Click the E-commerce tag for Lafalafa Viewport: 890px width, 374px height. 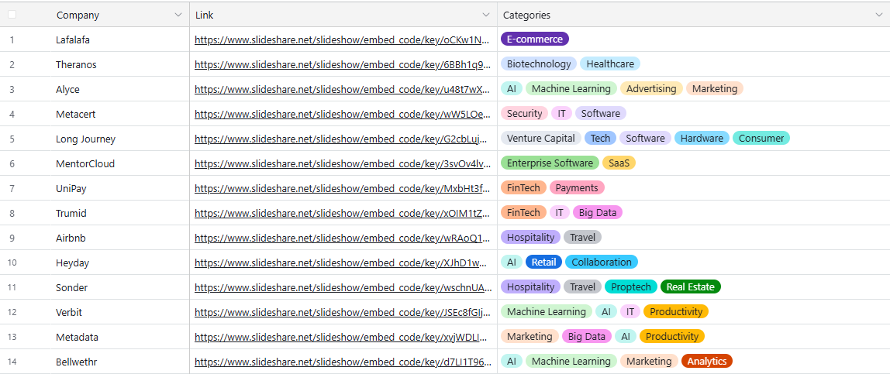(535, 39)
